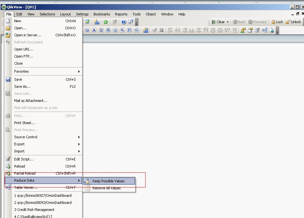Click the Quick Chart wizard icon

[x=97, y=22]
